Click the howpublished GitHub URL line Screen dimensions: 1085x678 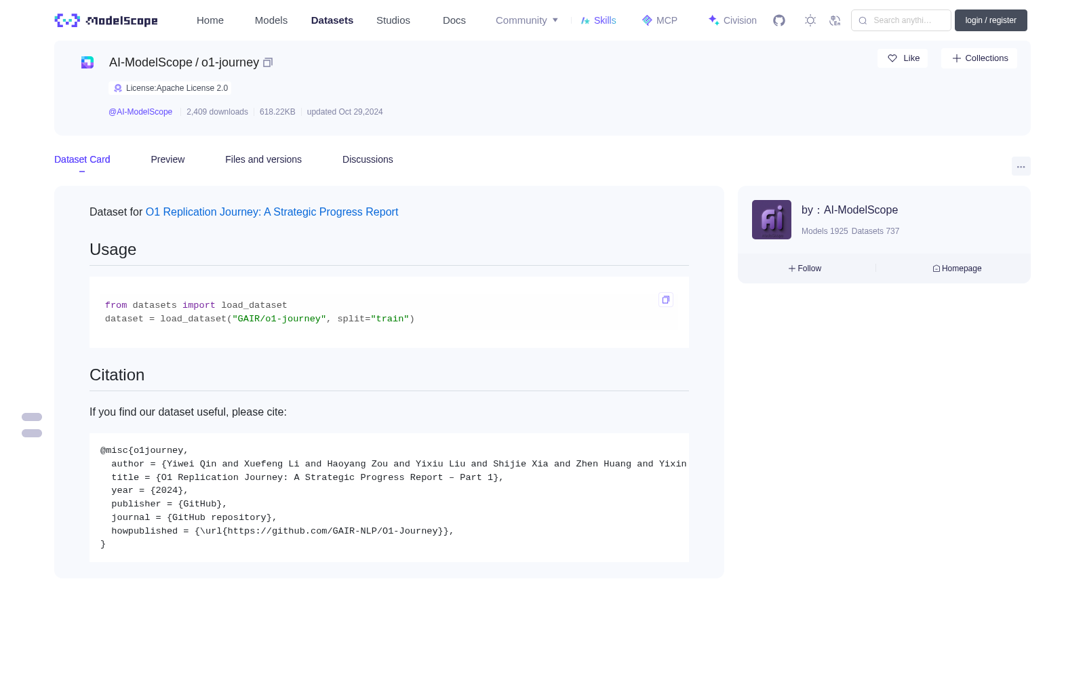(283, 532)
